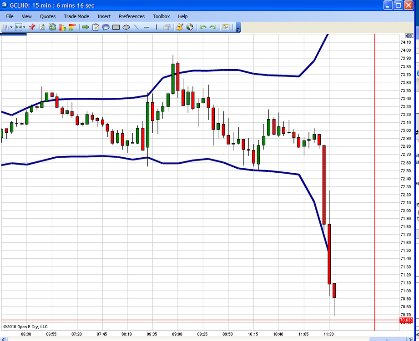Screen dimensions: 419x341
Task: Click the green redo arrow
Action: (213, 27)
